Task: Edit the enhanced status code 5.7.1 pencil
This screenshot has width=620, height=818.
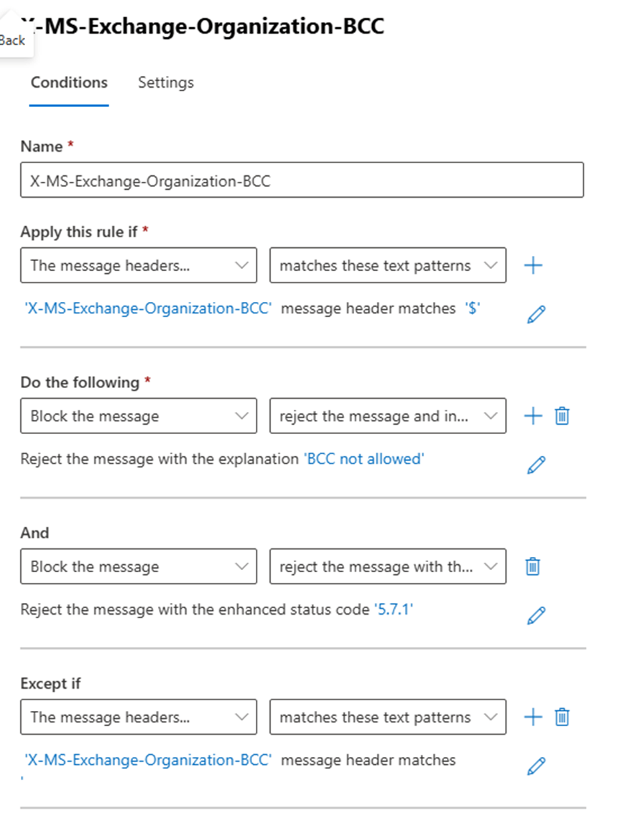Action: click(536, 615)
